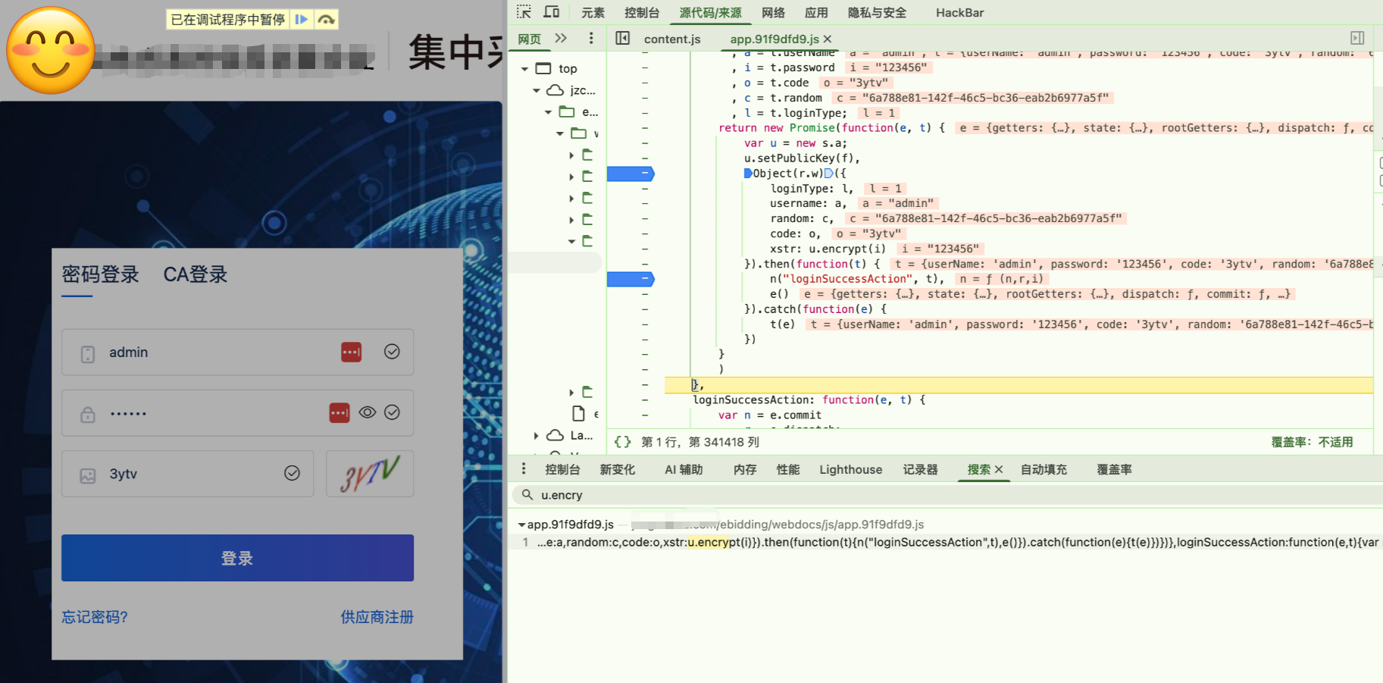Screen dimensions: 1383x683
Task: Show the password with eye icon
Action: coord(368,412)
